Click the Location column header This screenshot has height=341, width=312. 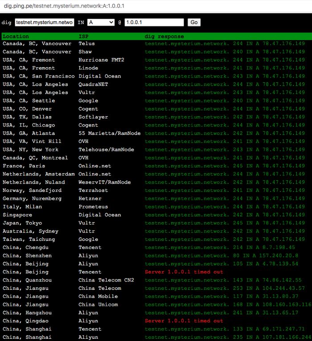(16, 36)
